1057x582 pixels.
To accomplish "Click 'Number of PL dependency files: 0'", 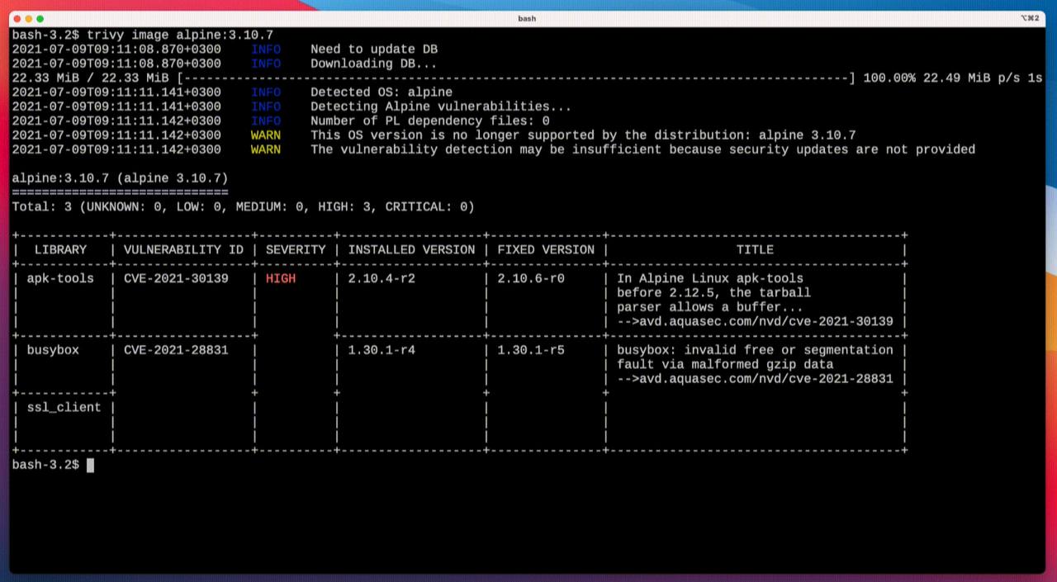I will [x=430, y=121].
